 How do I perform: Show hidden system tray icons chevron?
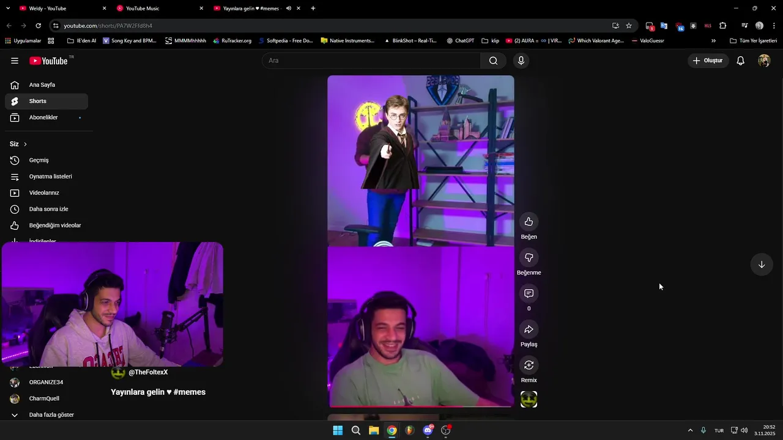pyautogui.click(x=690, y=430)
